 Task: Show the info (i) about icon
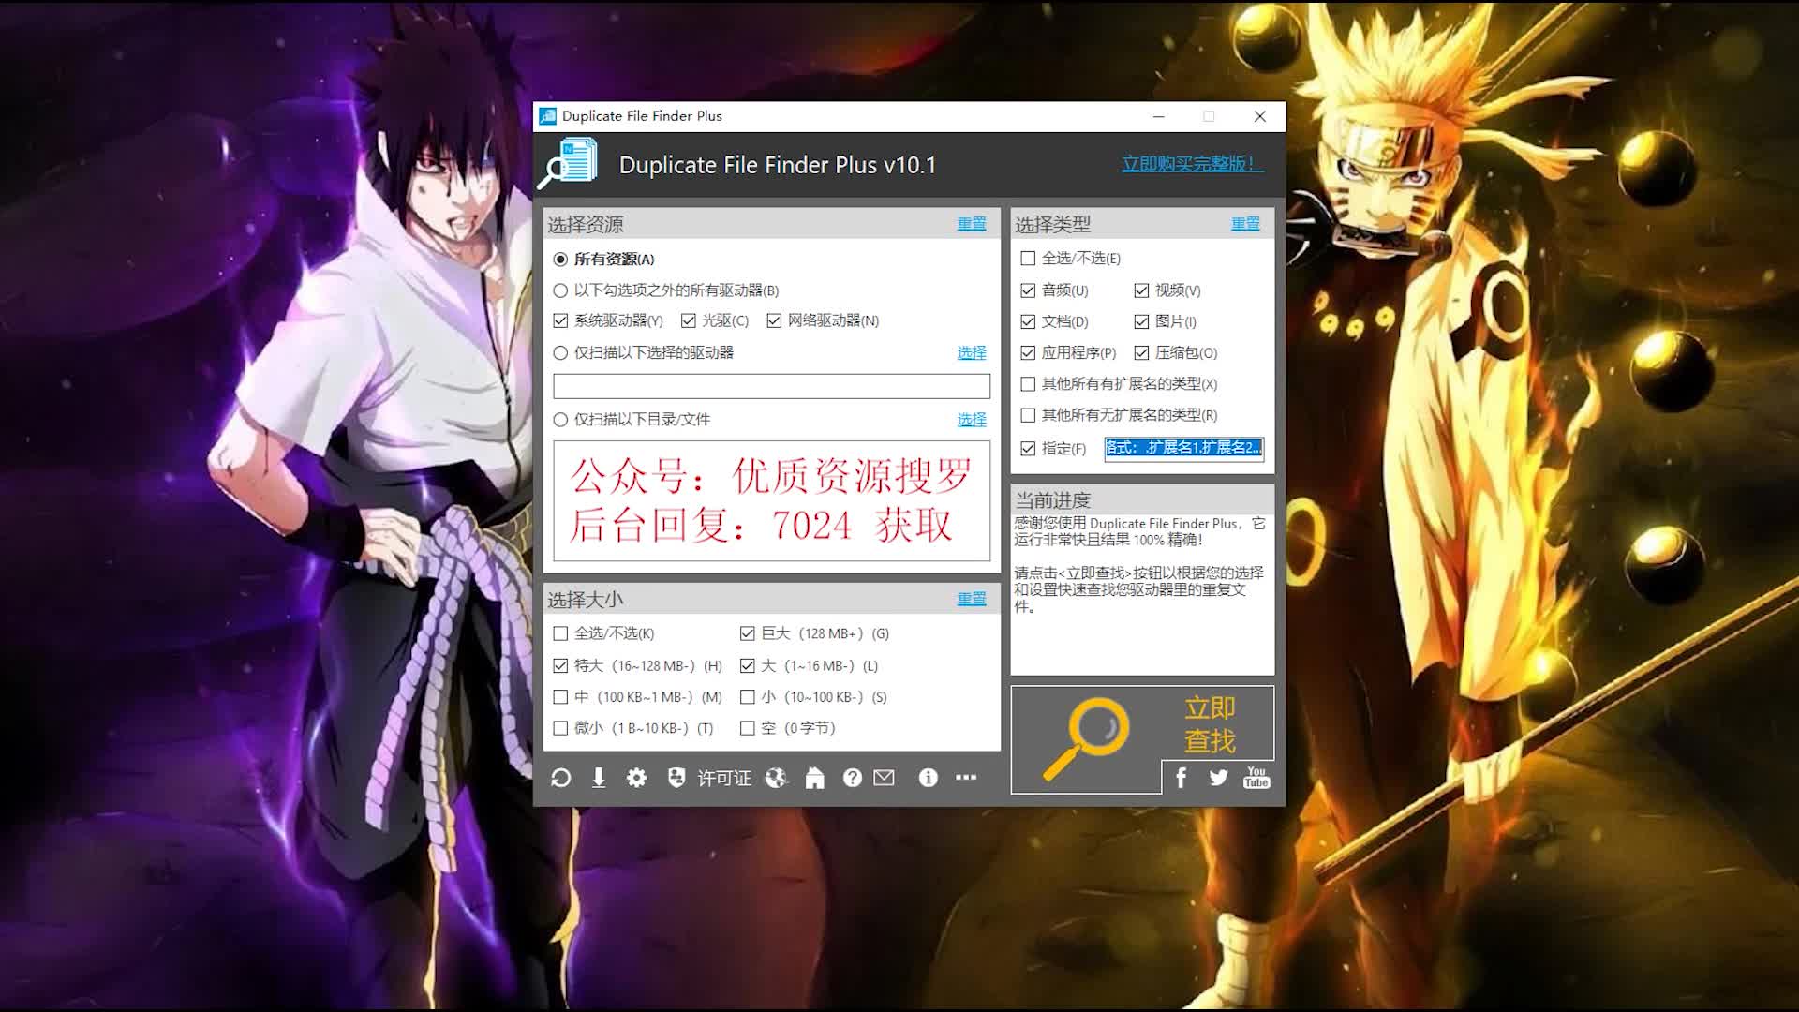click(928, 778)
